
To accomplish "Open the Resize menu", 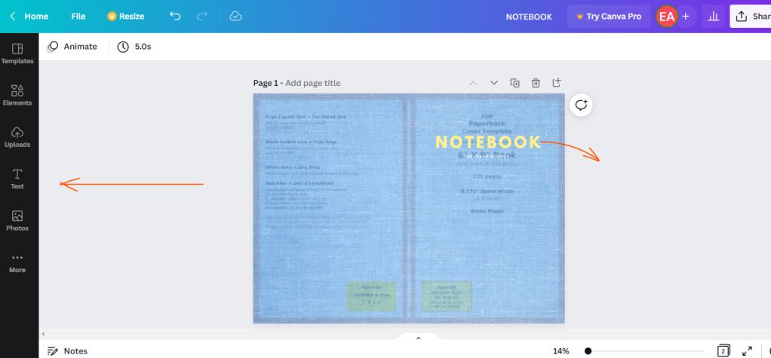I will tap(126, 16).
